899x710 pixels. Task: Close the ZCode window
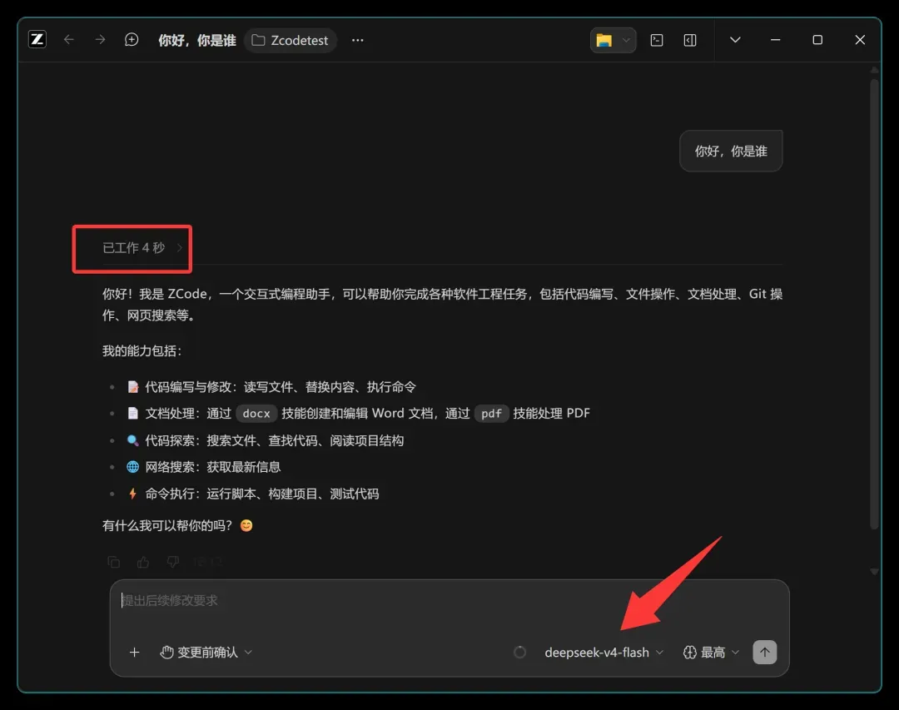860,40
